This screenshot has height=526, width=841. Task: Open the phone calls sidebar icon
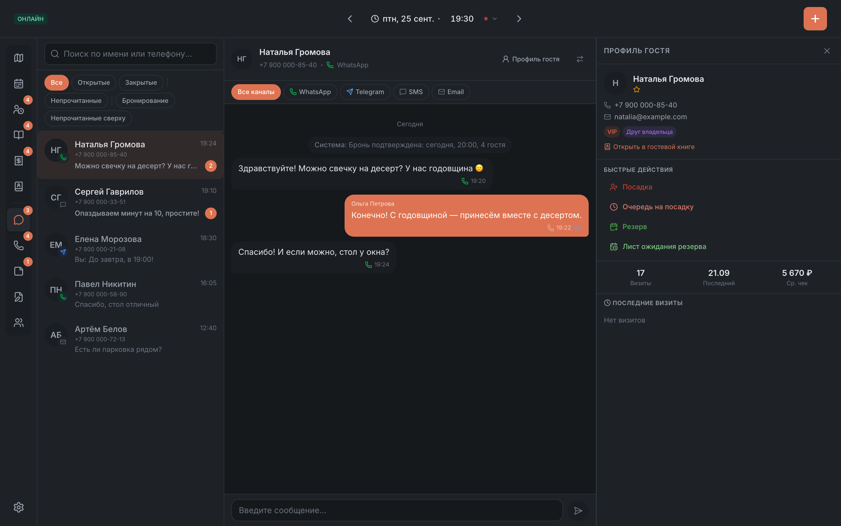click(x=19, y=245)
